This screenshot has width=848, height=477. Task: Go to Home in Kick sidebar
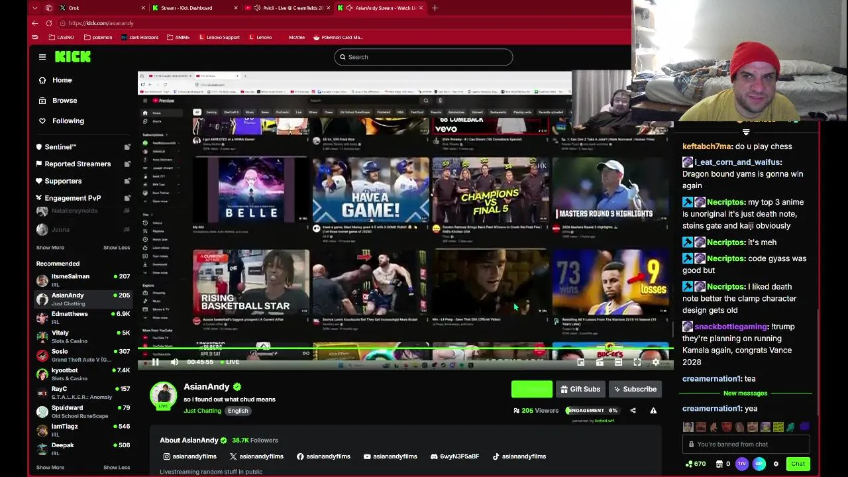click(62, 80)
